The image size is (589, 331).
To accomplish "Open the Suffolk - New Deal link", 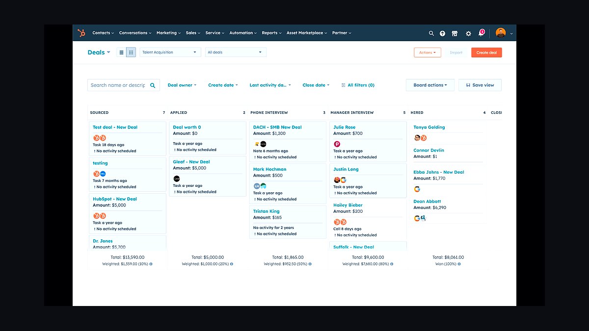I will (x=353, y=247).
